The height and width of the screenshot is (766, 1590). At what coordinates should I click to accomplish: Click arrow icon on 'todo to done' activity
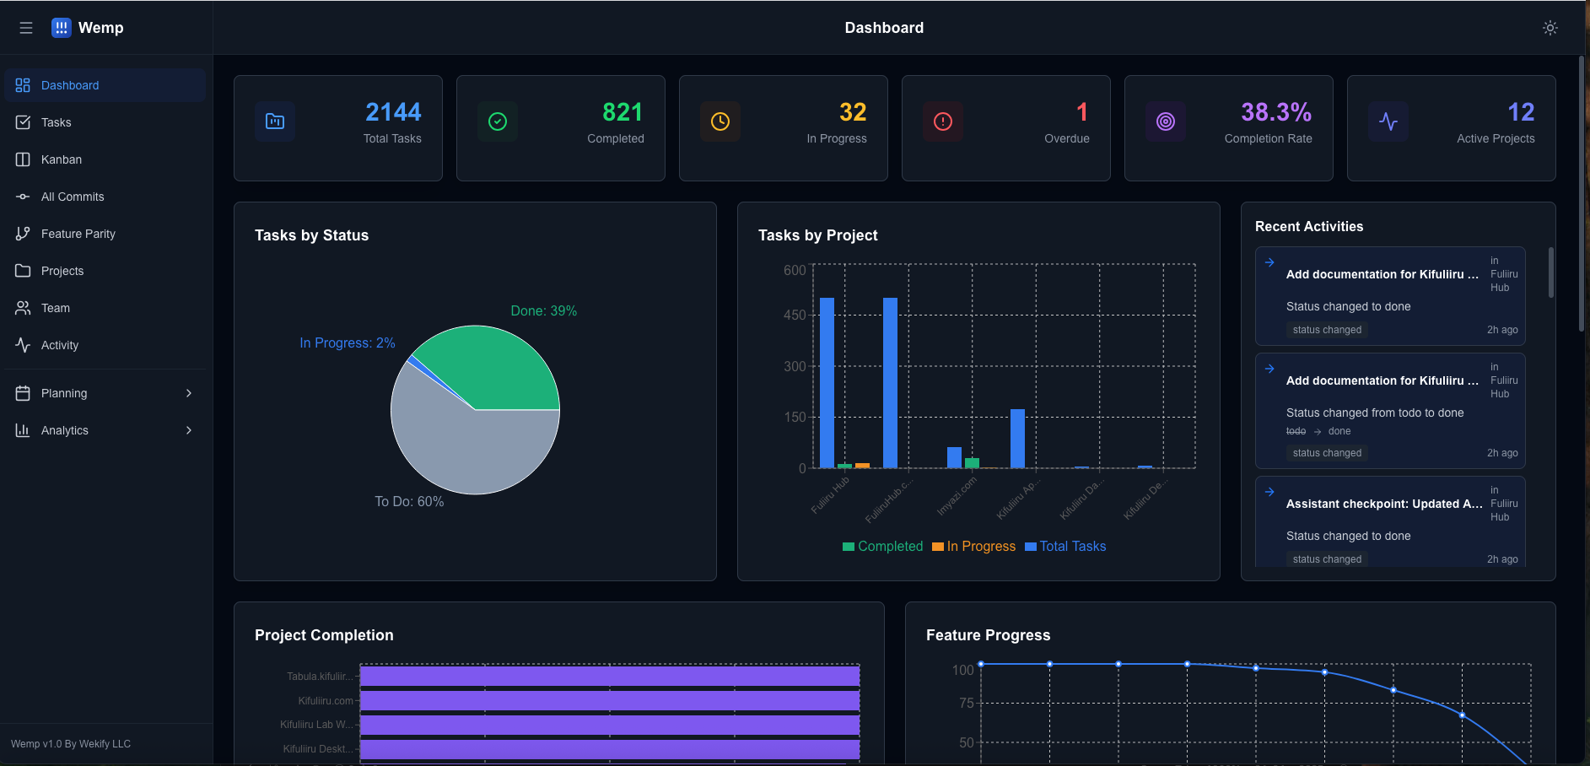(1269, 369)
